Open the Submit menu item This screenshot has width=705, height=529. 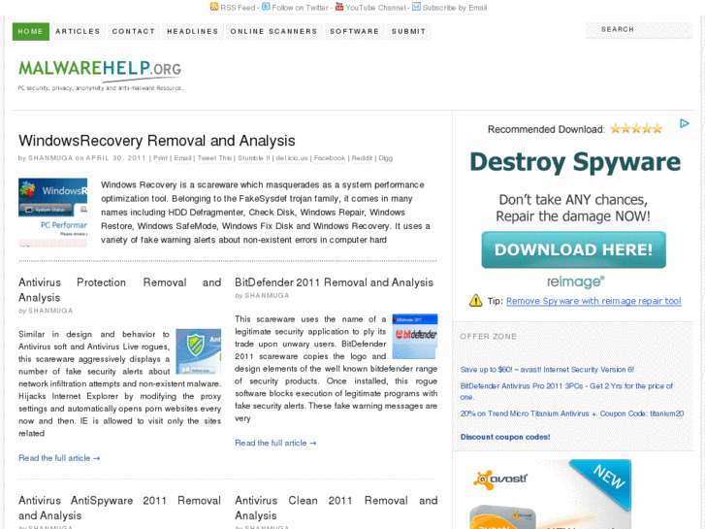(x=408, y=31)
